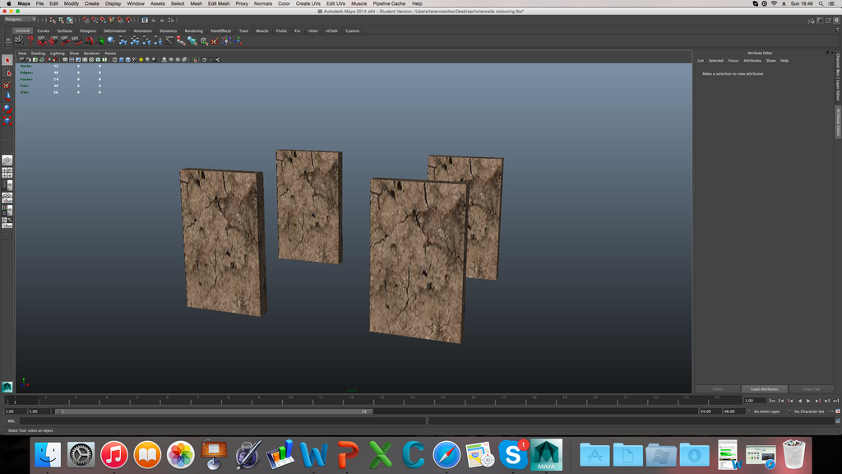Open the viewport Shading menu
Screen dimensions: 842x474
(x=38, y=53)
